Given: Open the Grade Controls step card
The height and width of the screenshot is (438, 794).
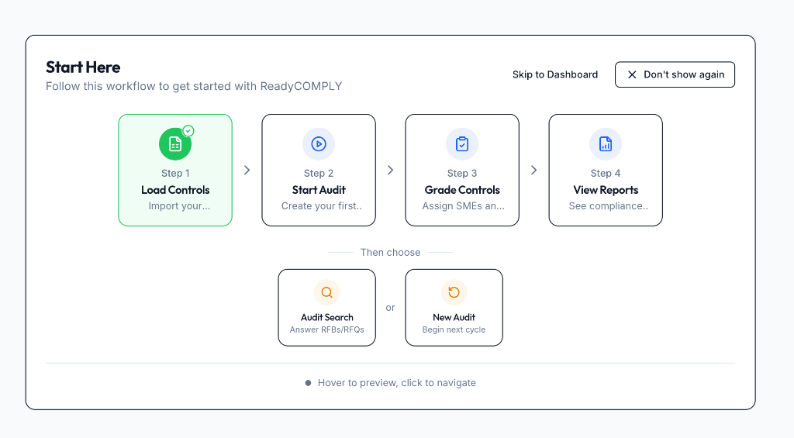Looking at the screenshot, I should tap(462, 170).
